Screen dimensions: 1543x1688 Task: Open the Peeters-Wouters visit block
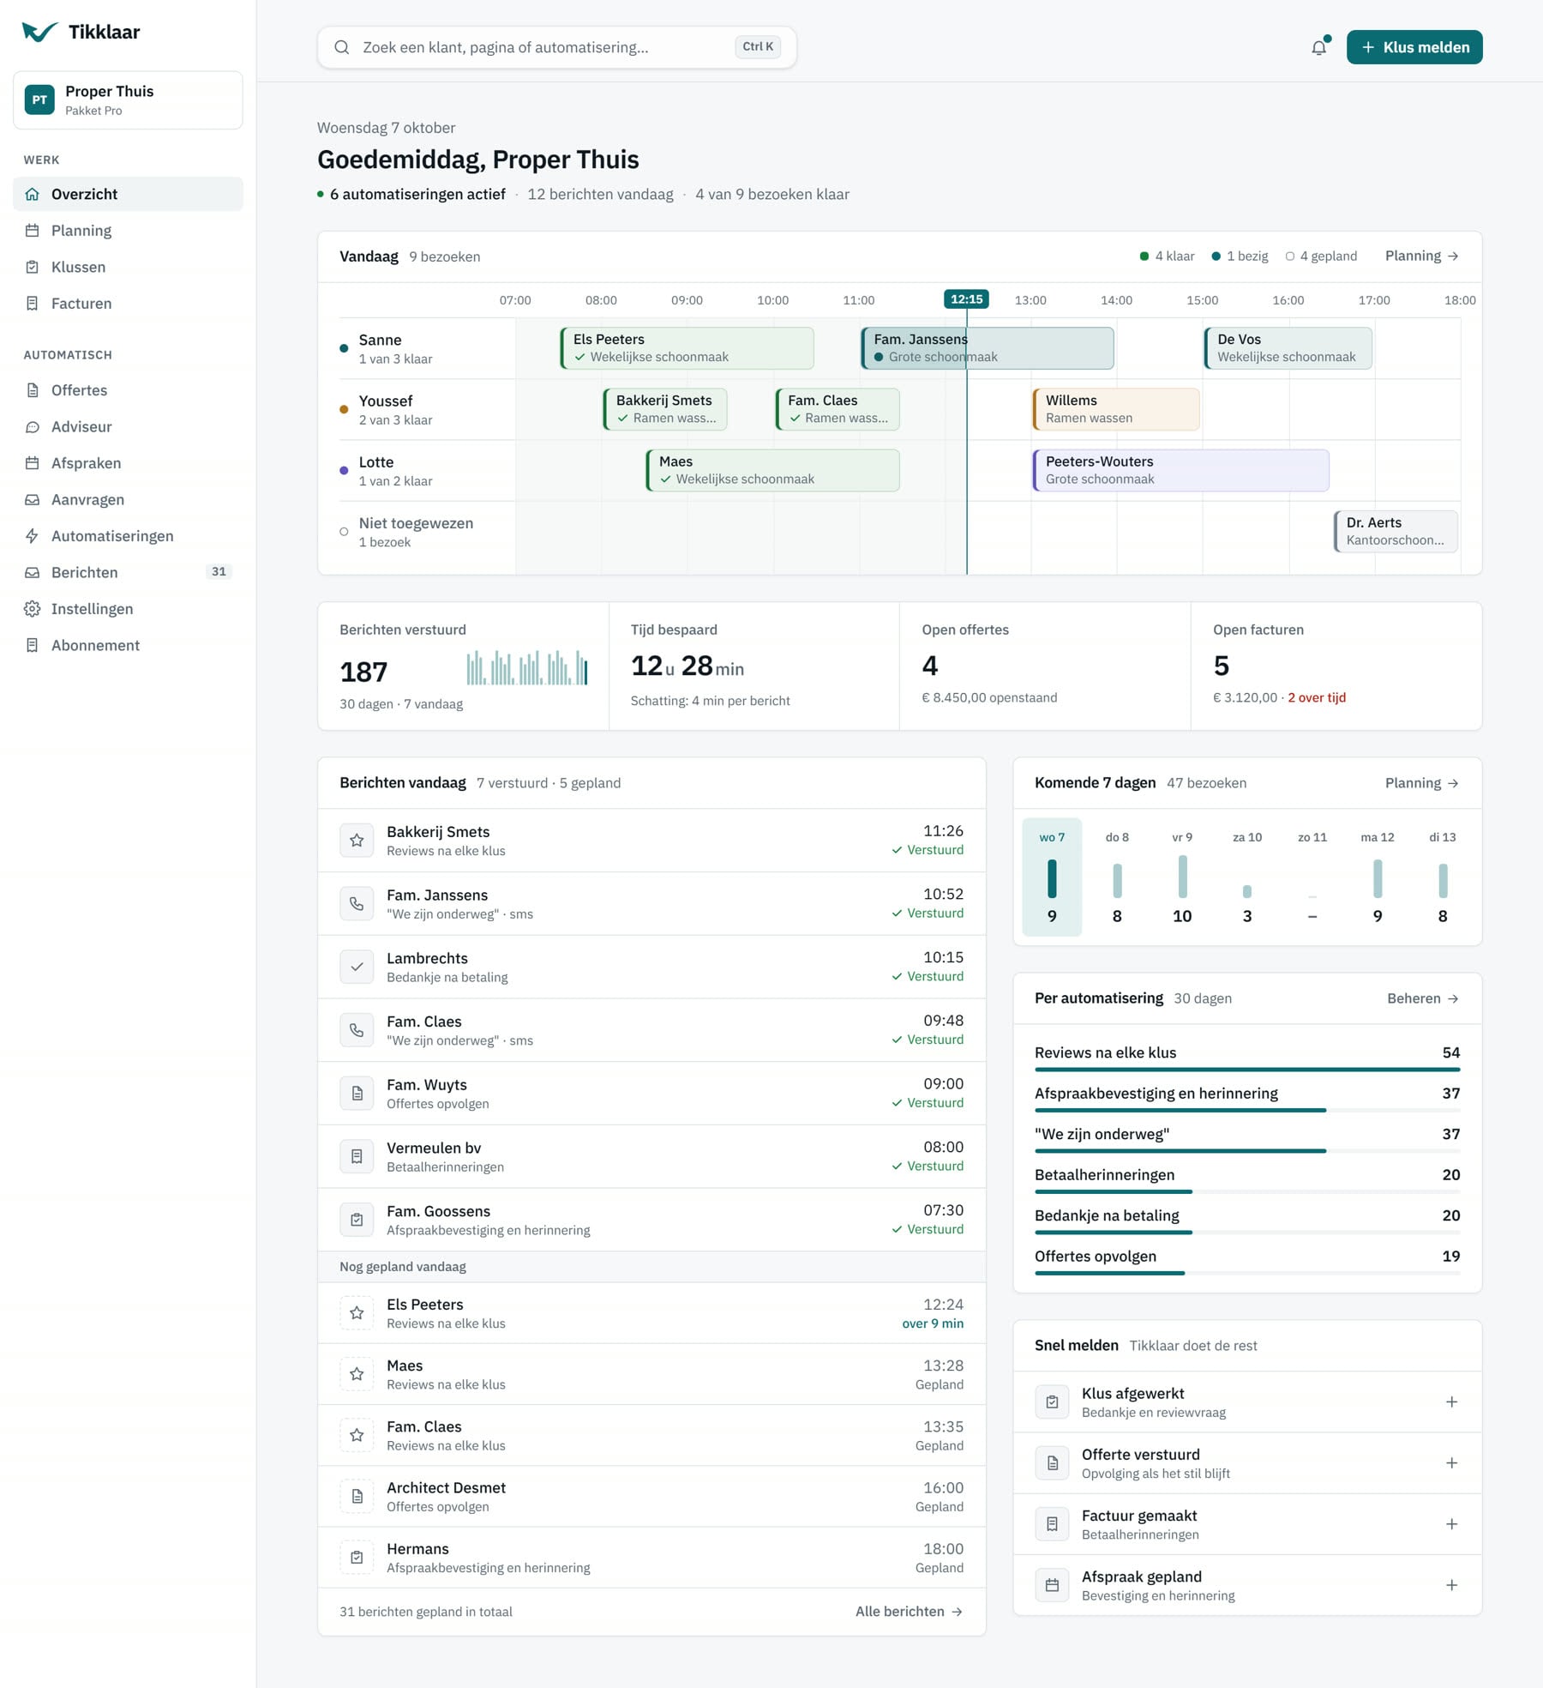1180,470
